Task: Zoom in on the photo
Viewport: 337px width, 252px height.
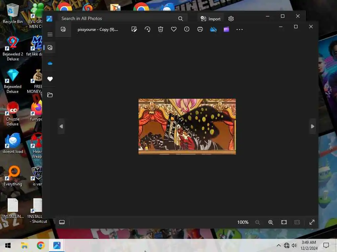Action: tap(271, 222)
